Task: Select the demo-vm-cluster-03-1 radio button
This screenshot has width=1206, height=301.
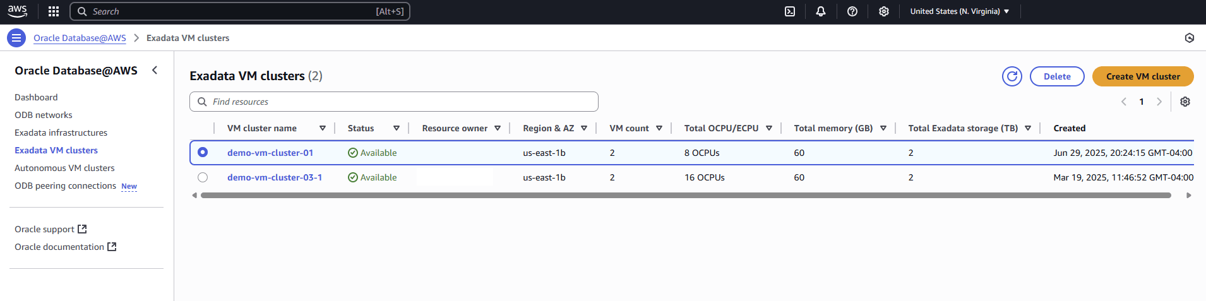Action: click(203, 177)
